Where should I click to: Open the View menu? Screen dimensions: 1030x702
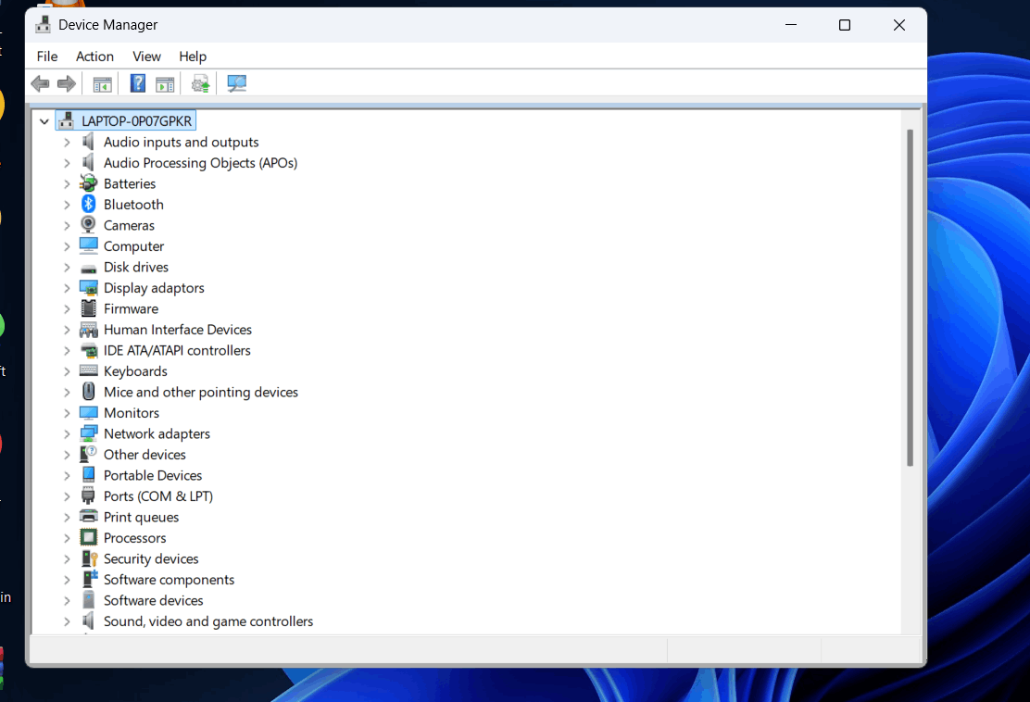[x=146, y=56]
